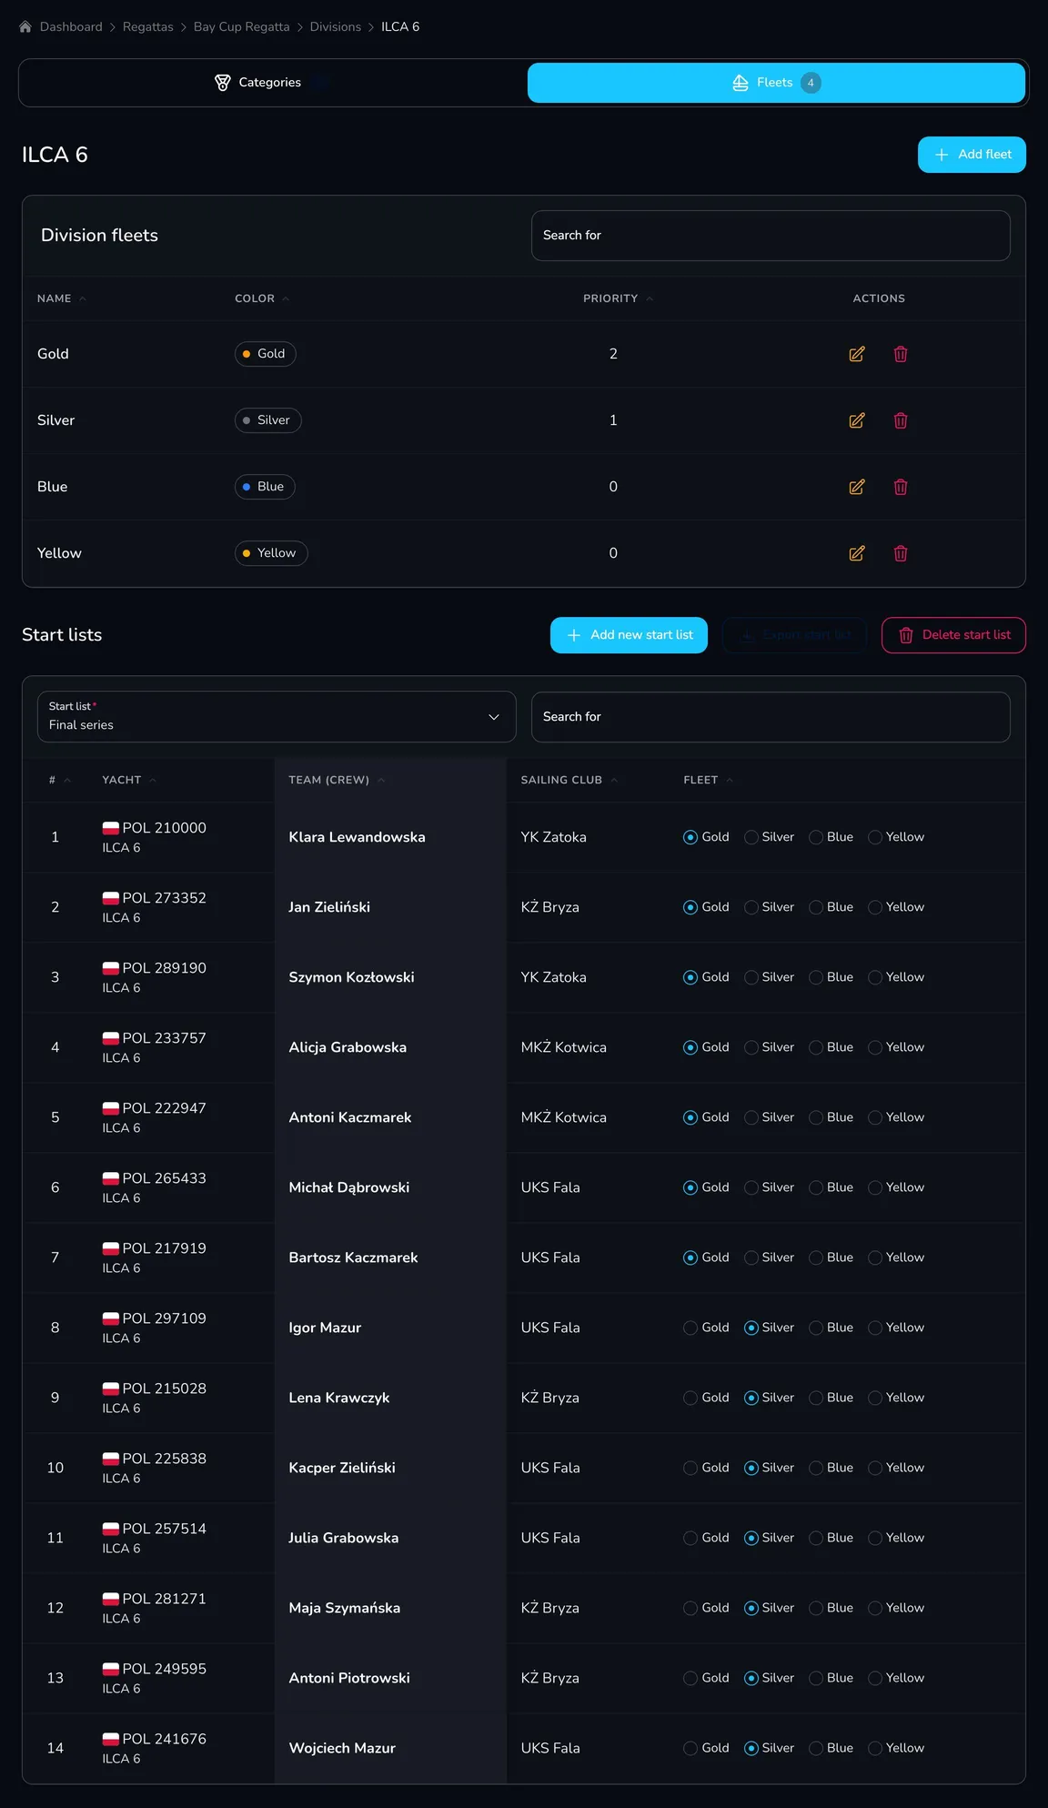Set Wojciech Mazur fleet to Yellow

click(875, 1748)
